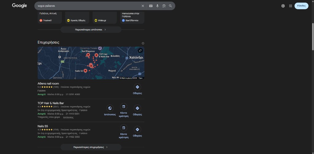Open the Athens nail room listing
This screenshot has width=314, height=154.
(x=48, y=83)
